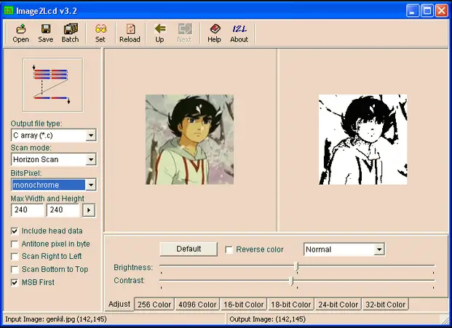Open the 32-bit Color tab
The height and width of the screenshot is (328, 452).
(386, 305)
